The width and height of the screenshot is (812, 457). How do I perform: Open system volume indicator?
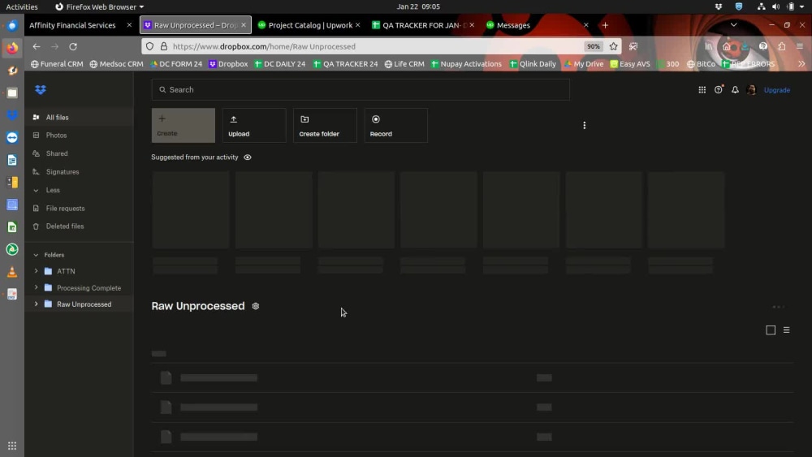tap(775, 6)
